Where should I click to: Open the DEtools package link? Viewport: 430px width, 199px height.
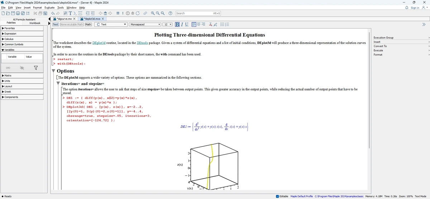(x=142, y=43)
